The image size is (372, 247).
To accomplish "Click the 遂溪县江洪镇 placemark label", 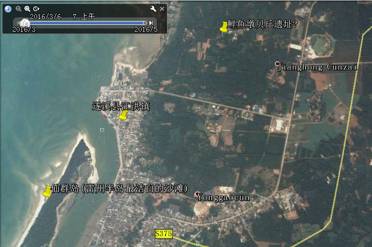I will pyautogui.click(x=121, y=106).
